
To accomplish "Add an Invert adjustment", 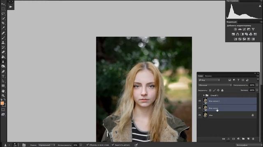I will click(235, 39).
